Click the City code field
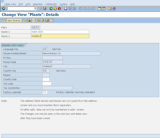Screen dimensions: 160x138 [x=47, y=84]
